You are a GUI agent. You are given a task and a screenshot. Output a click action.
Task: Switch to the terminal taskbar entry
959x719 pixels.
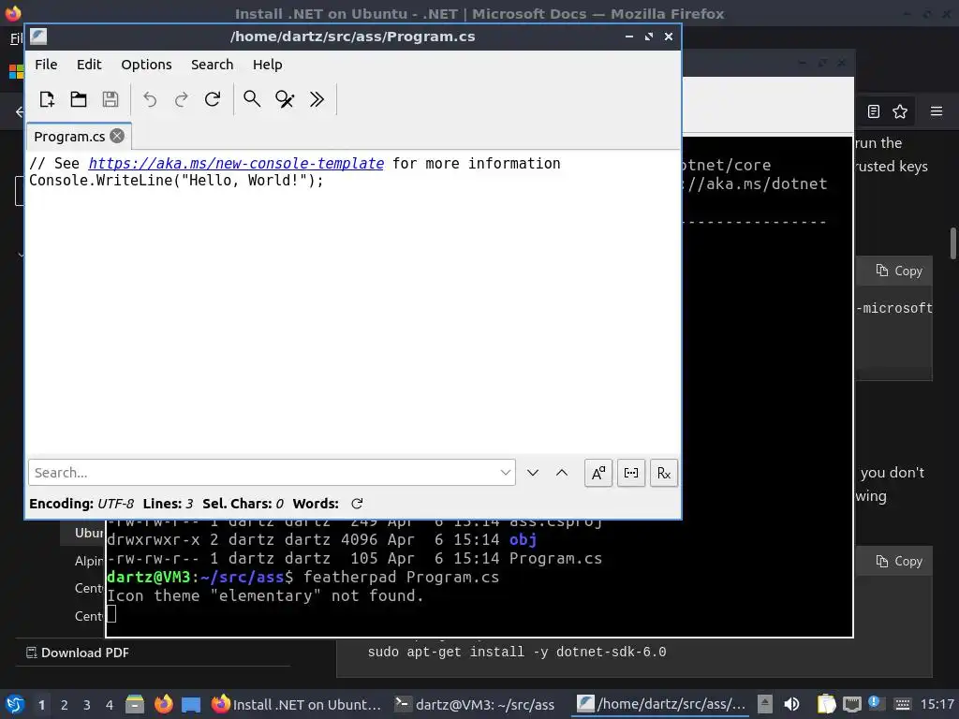coord(475,704)
